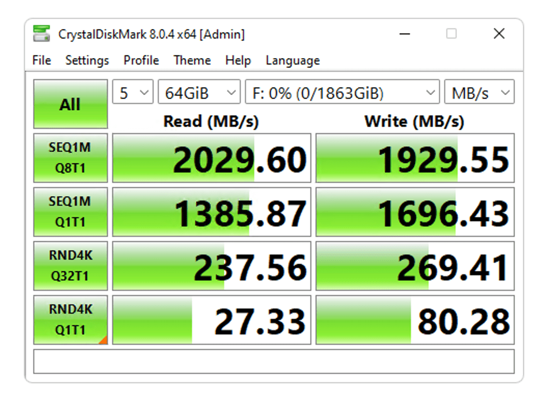Open the Profile menu
Viewport: 544px width, 401px height.
[x=141, y=60]
